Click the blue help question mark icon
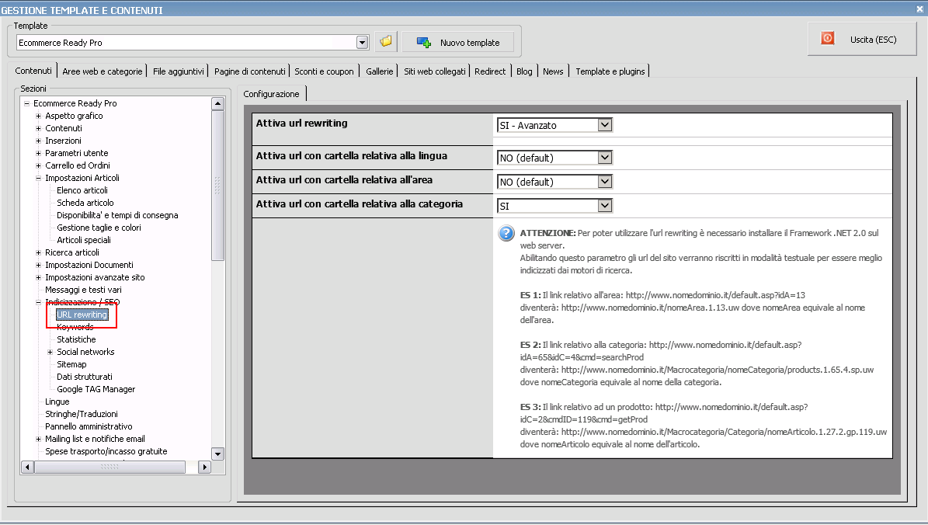Image resolution: width=928 pixels, height=525 pixels. pyautogui.click(x=506, y=233)
